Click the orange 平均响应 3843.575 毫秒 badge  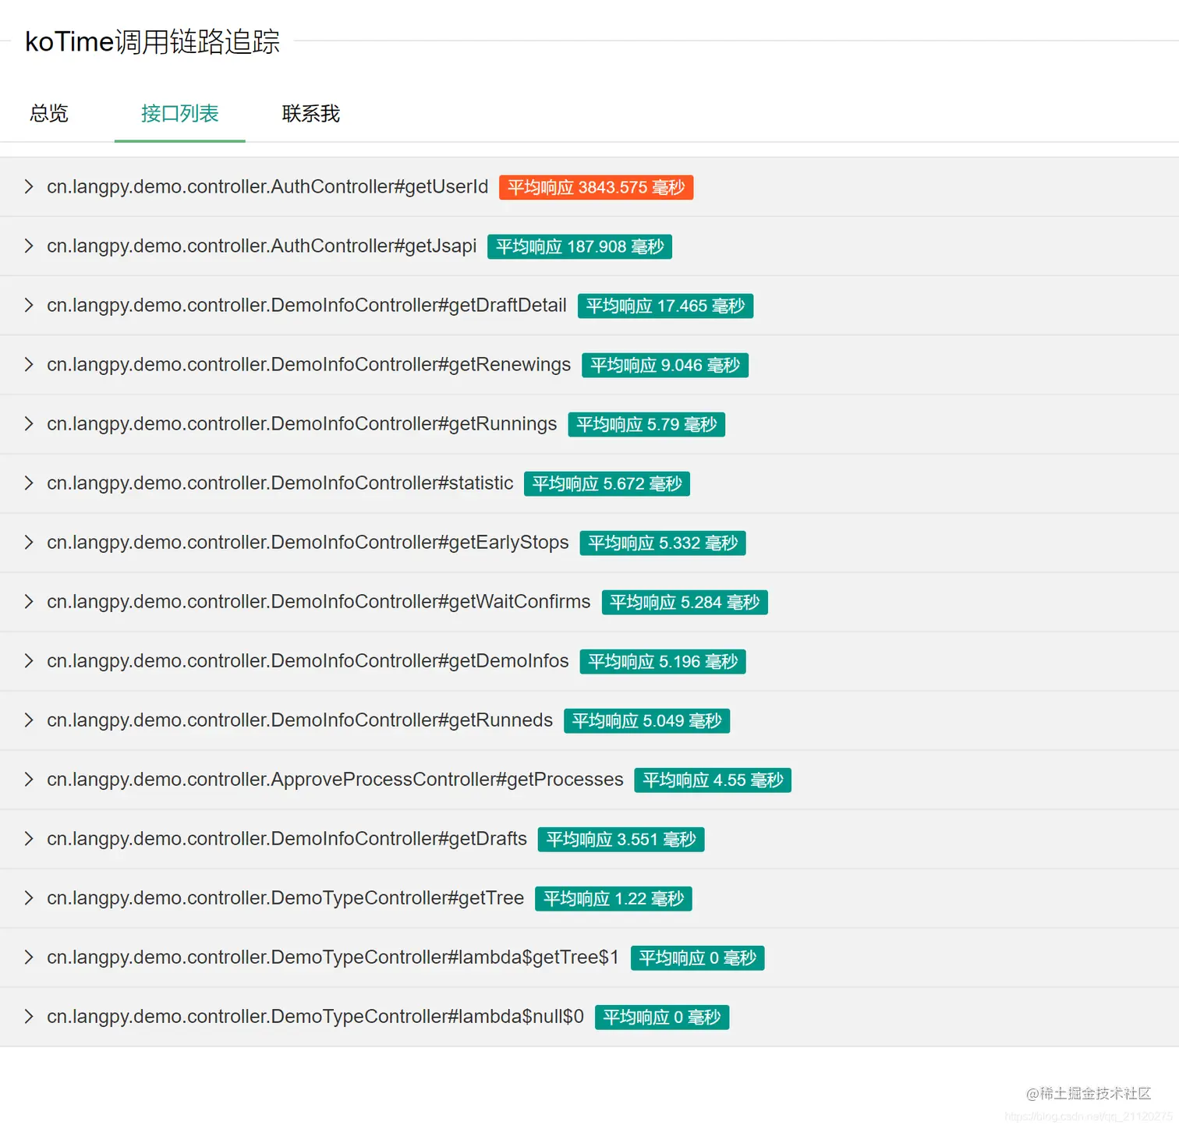[x=597, y=187]
